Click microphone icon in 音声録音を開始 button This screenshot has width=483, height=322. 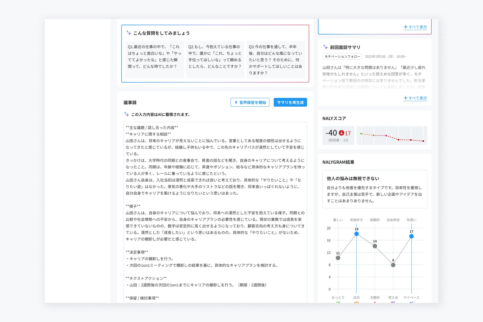236,102
